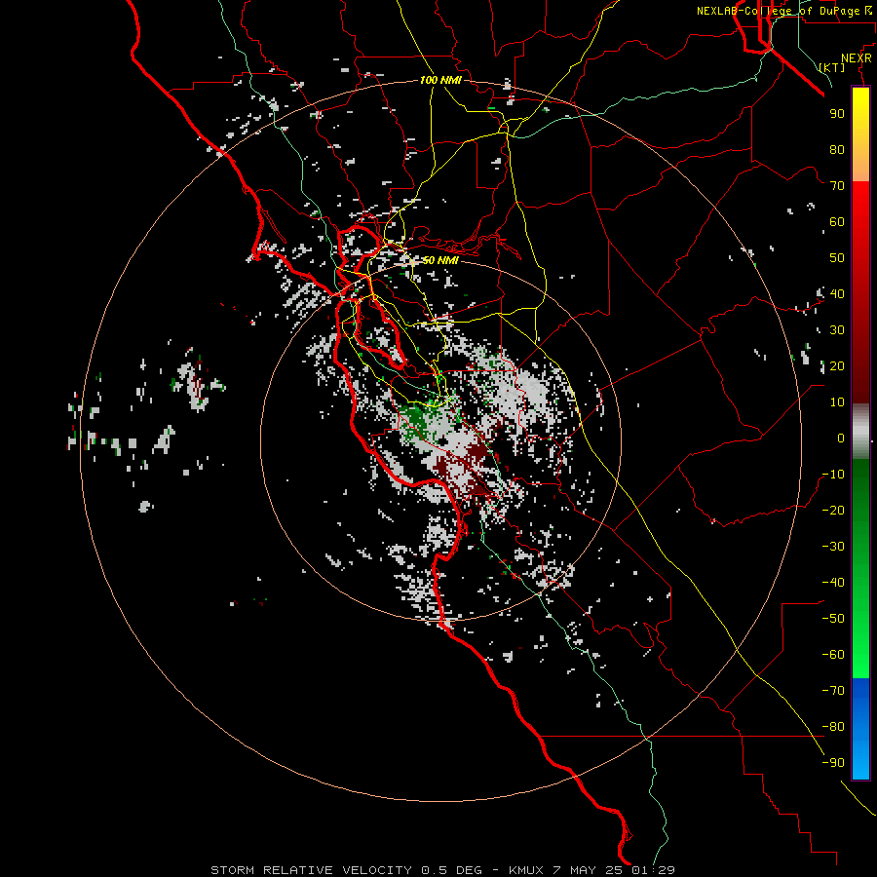Pick the dark maroon band near 20
This screenshot has width=877, height=877.
(x=860, y=366)
